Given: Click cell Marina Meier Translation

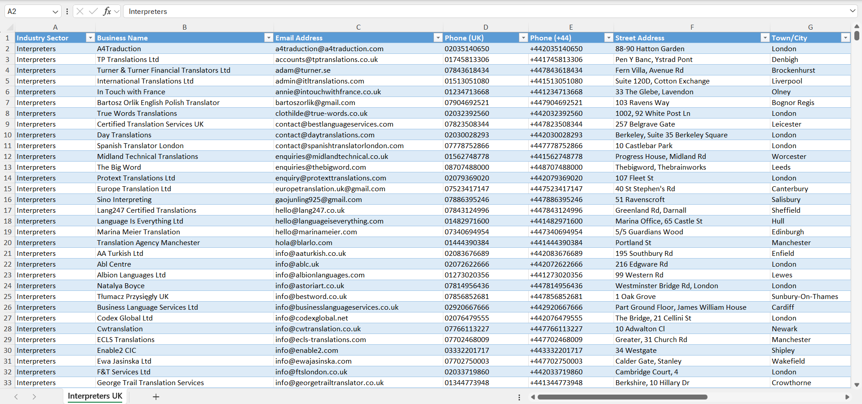Looking at the screenshot, I should pyautogui.click(x=185, y=232).
